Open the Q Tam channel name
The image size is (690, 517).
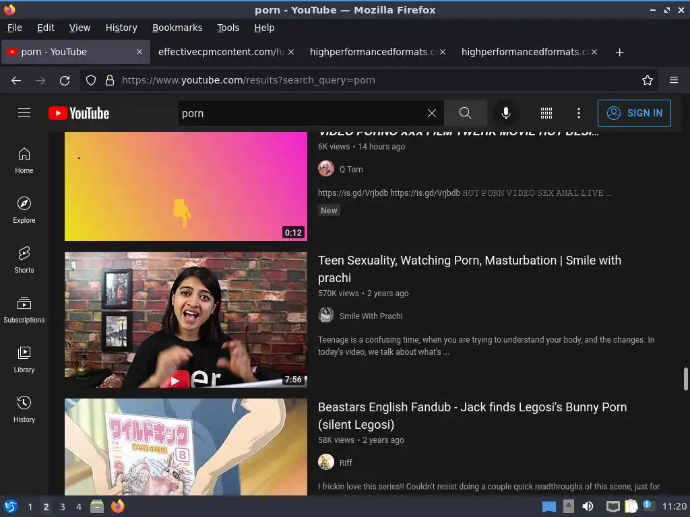tap(351, 169)
